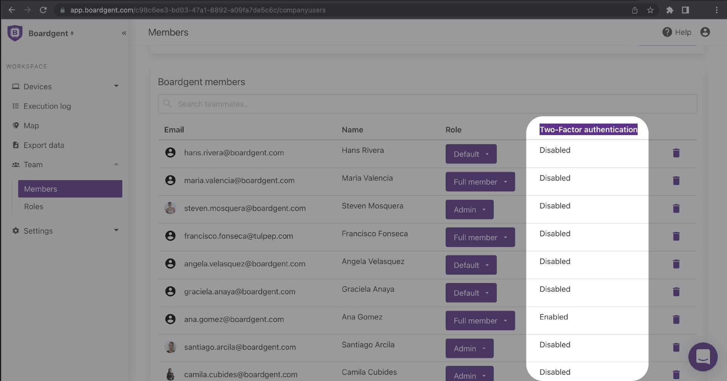The image size is (727, 381).
Task: Open Steven Mosquera's Admin role dropdown
Action: pos(470,210)
